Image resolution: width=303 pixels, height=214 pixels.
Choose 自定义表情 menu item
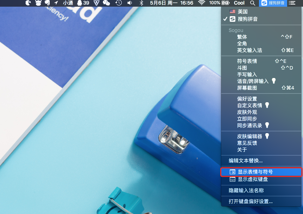261,105
